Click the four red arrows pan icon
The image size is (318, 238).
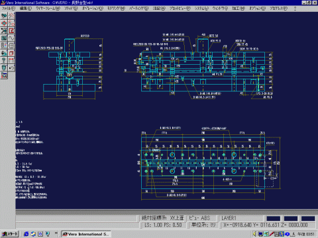click(4, 23)
